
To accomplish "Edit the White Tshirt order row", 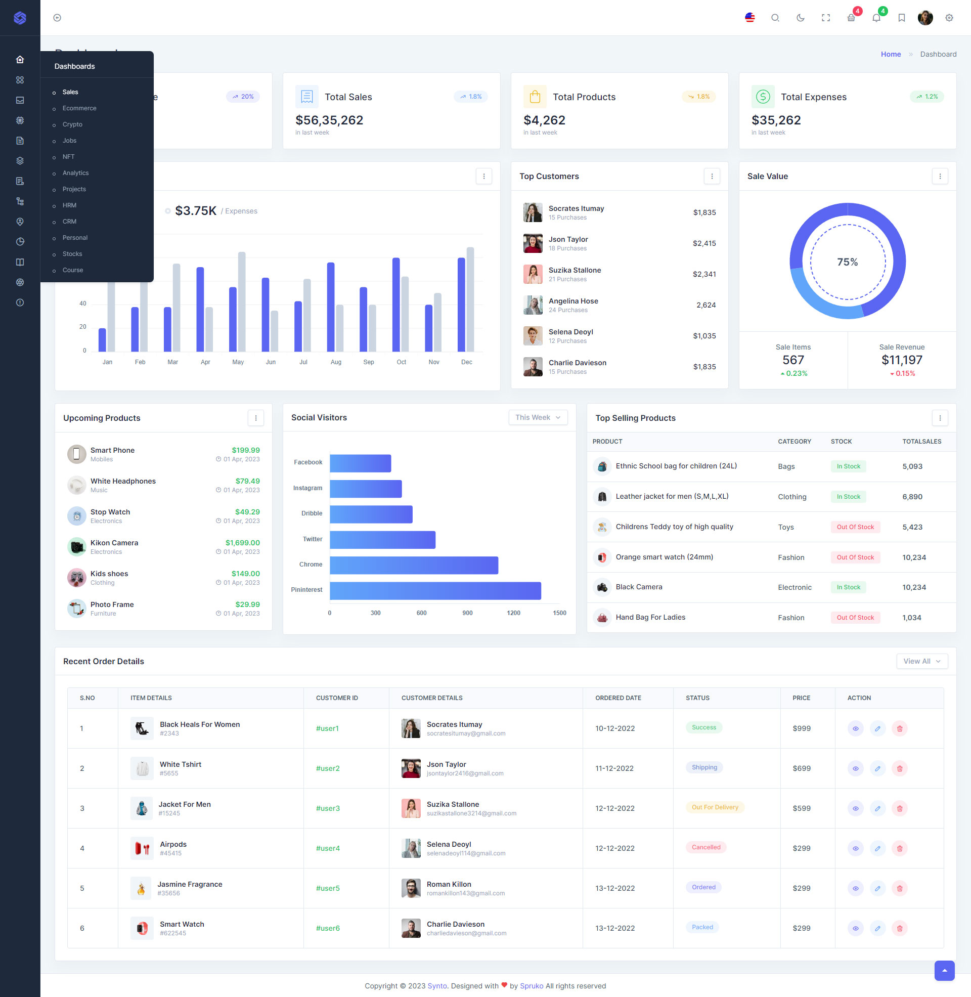I will tap(877, 768).
